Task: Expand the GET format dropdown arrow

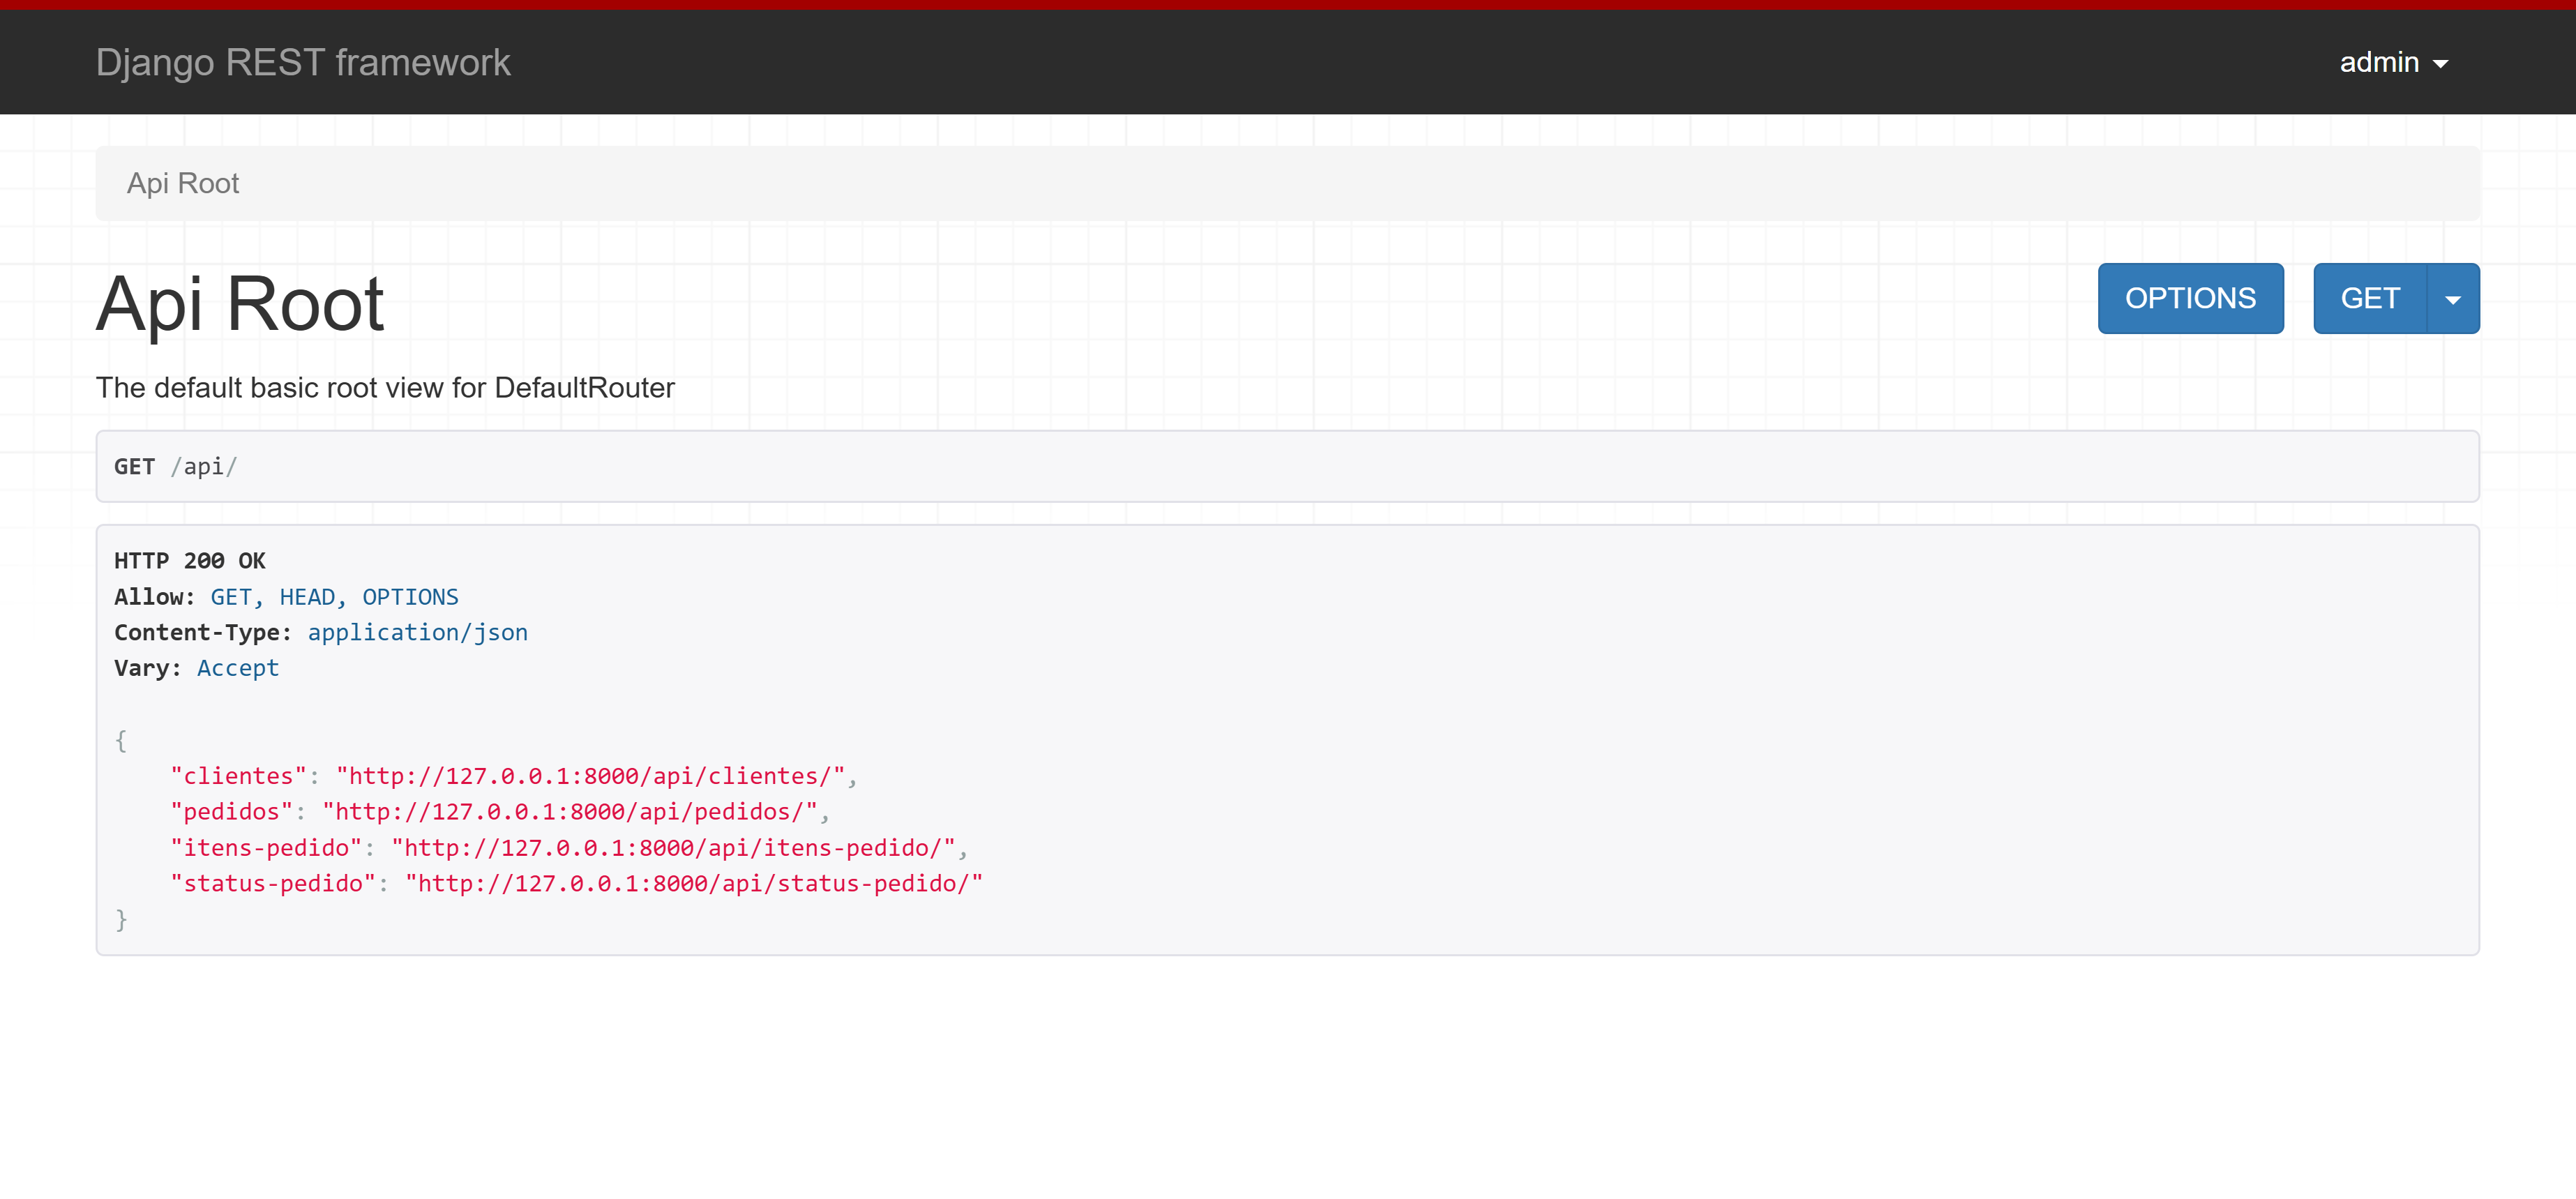Action: click(x=2453, y=299)
